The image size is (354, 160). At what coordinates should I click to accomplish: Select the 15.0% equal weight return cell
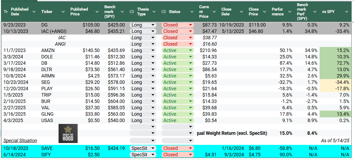point(286,133)
